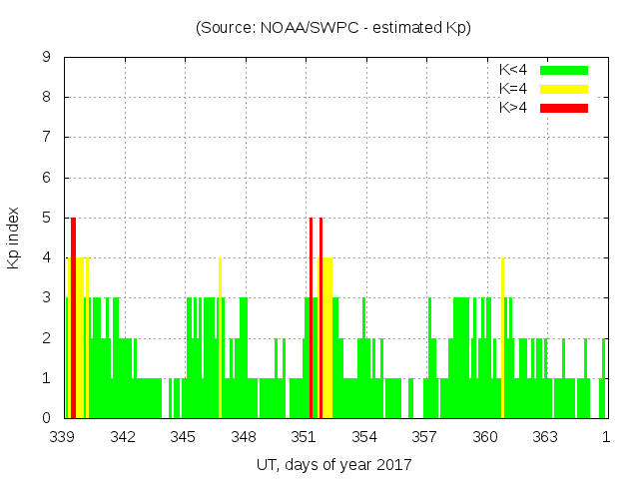Click the x-axis tick label 357
The width and height of the screenshot is (639, 479).
(425, 437)
